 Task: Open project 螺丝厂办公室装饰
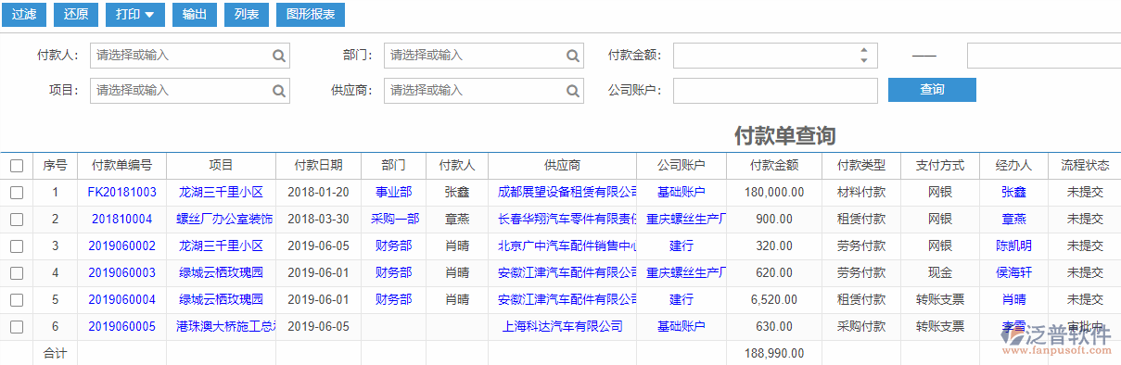pos(224,220)
